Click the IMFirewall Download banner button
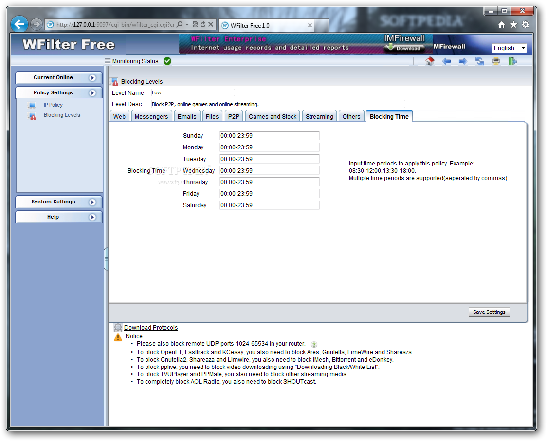The height and width of the screenshot is (441, 547). coord(405,48)
